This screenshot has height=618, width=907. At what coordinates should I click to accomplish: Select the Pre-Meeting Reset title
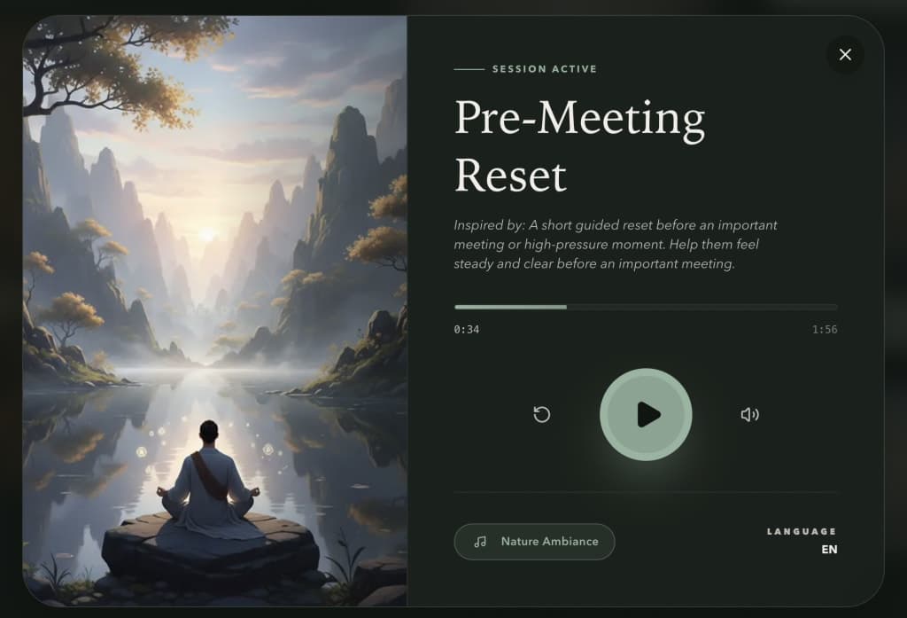579,146
